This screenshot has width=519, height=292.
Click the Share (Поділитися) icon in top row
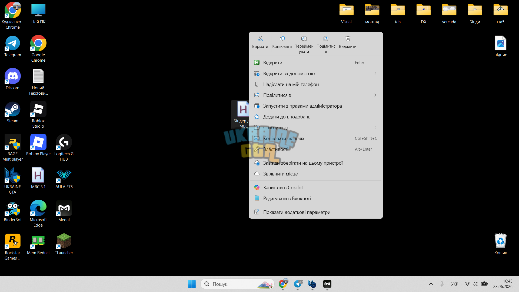tap(326, 39)
